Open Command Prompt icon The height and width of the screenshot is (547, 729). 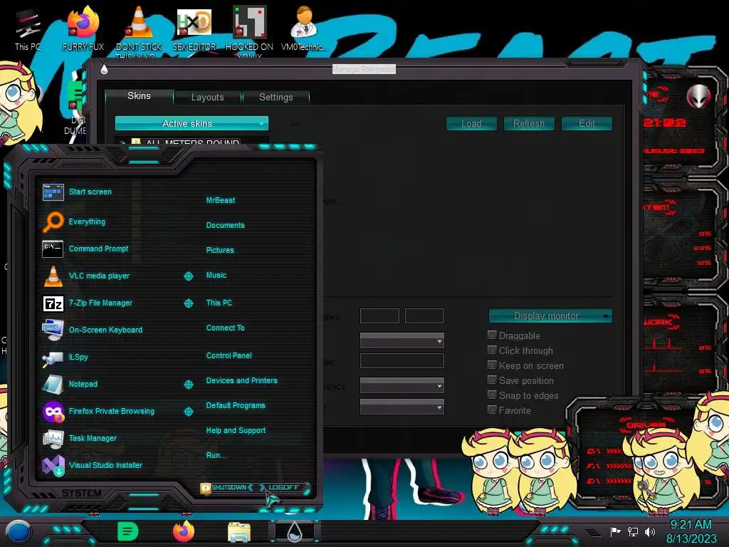tap(53, 249)
